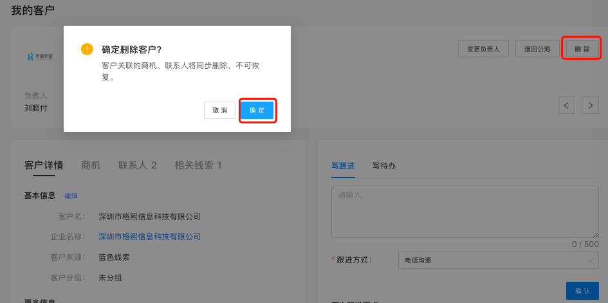Switch to the 写跟进 tab

(x=343, y=166)
